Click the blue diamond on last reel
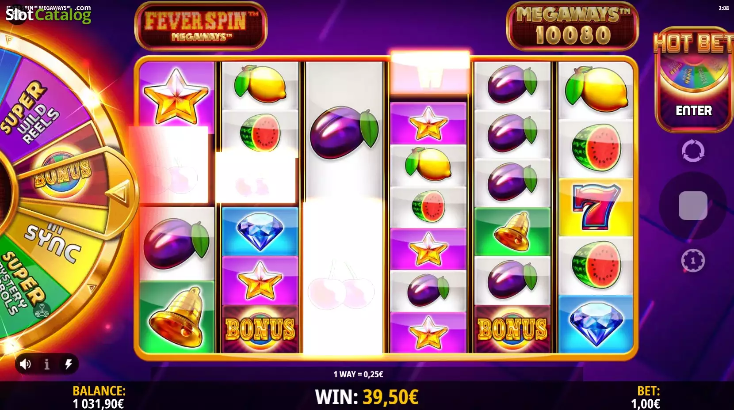Viewport: 734px width, 410px height. [596, 324]
